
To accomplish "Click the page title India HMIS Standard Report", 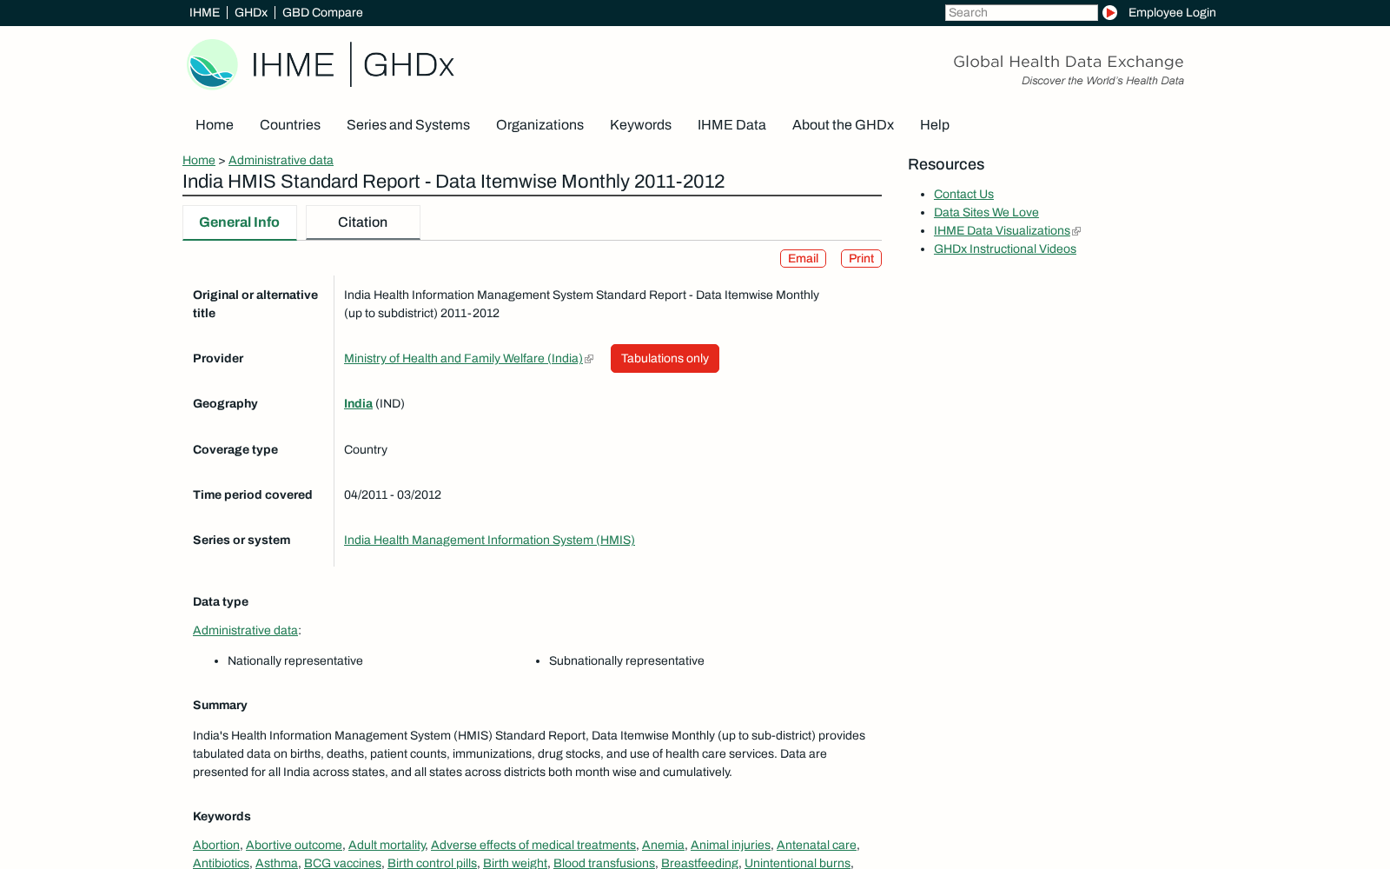I will click(x=453, y=182).
